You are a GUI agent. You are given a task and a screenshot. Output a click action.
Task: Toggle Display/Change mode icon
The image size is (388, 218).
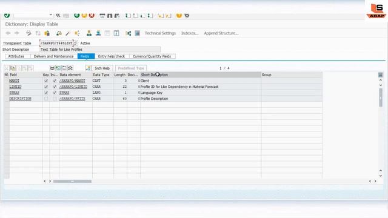click(28, 33)
